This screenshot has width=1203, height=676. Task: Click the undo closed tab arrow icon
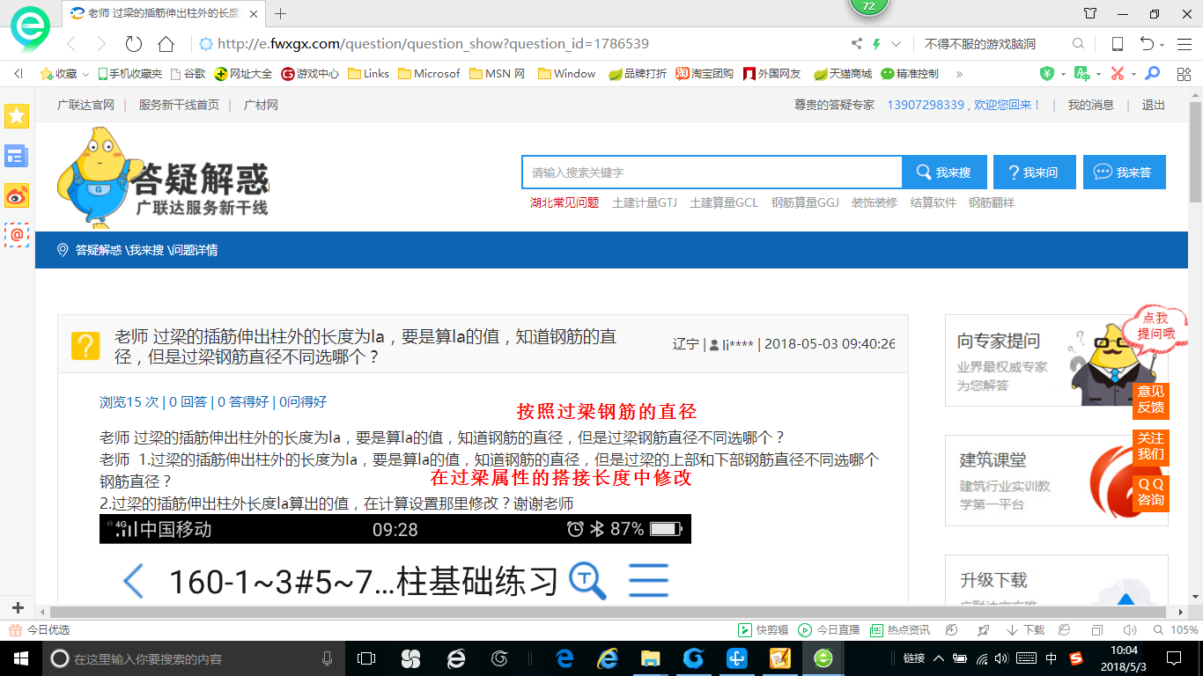1147,44
